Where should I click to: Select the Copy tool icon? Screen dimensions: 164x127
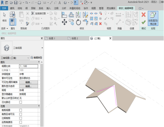coord(71,22)
